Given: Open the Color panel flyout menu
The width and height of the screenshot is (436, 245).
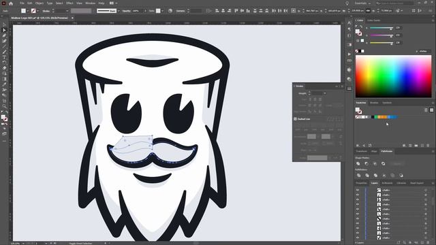Looking at the screenshot, I should tap(433, 20).
